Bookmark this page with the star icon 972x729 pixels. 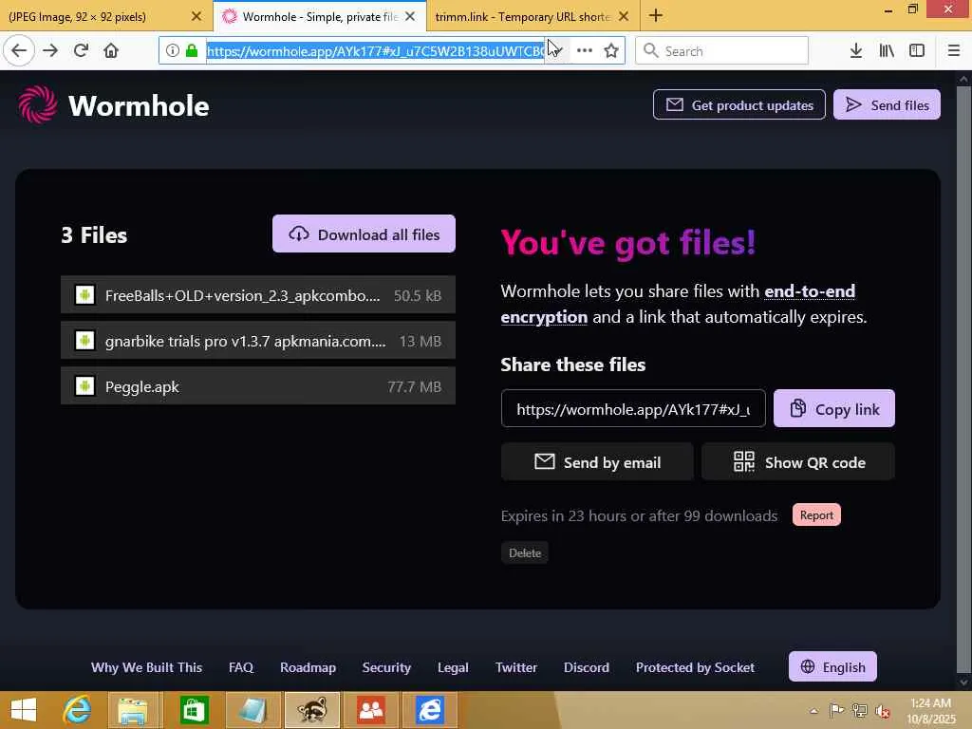(611, 50)
